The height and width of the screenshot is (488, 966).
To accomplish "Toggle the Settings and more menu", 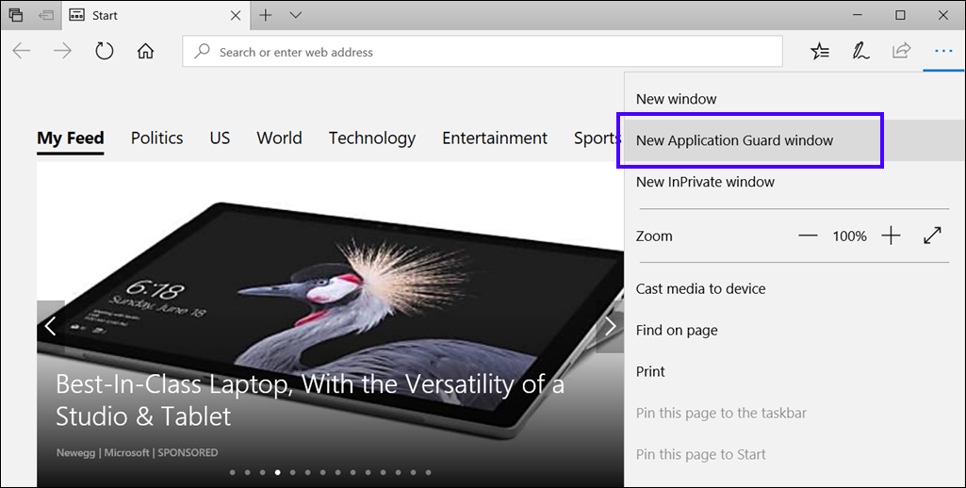I will click(943, 51).
